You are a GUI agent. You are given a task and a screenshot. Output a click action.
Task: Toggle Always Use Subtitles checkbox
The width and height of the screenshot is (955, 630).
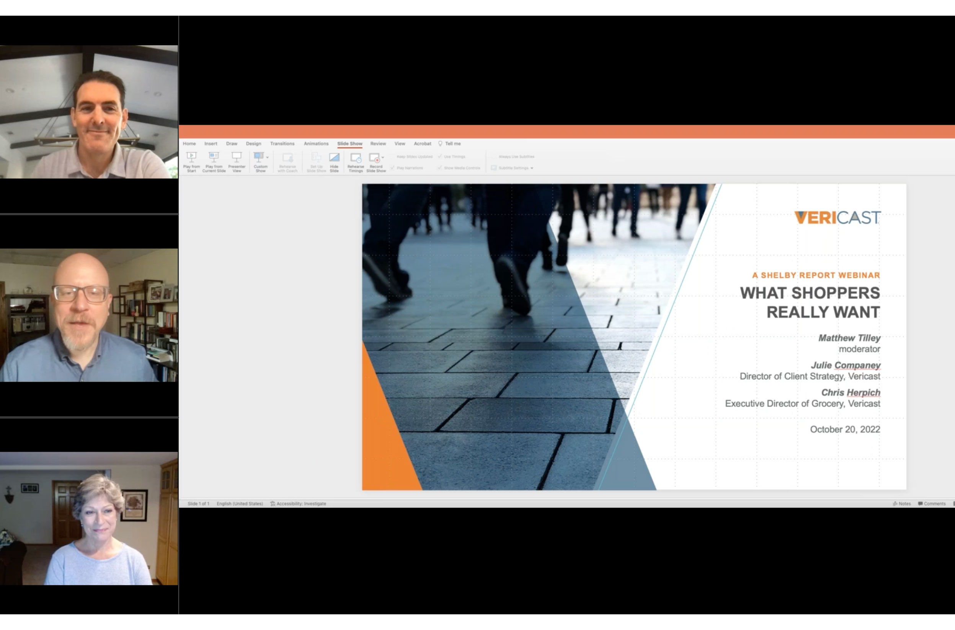(x=494, y=157)
